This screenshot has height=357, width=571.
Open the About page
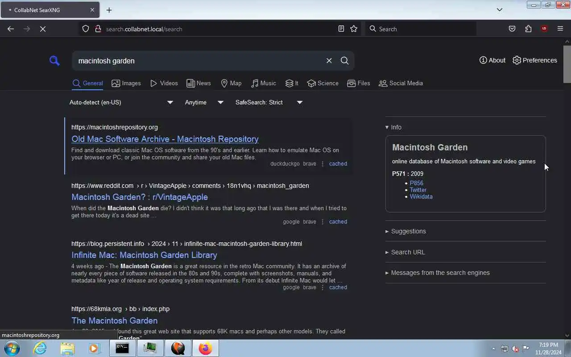pos(492,60)
